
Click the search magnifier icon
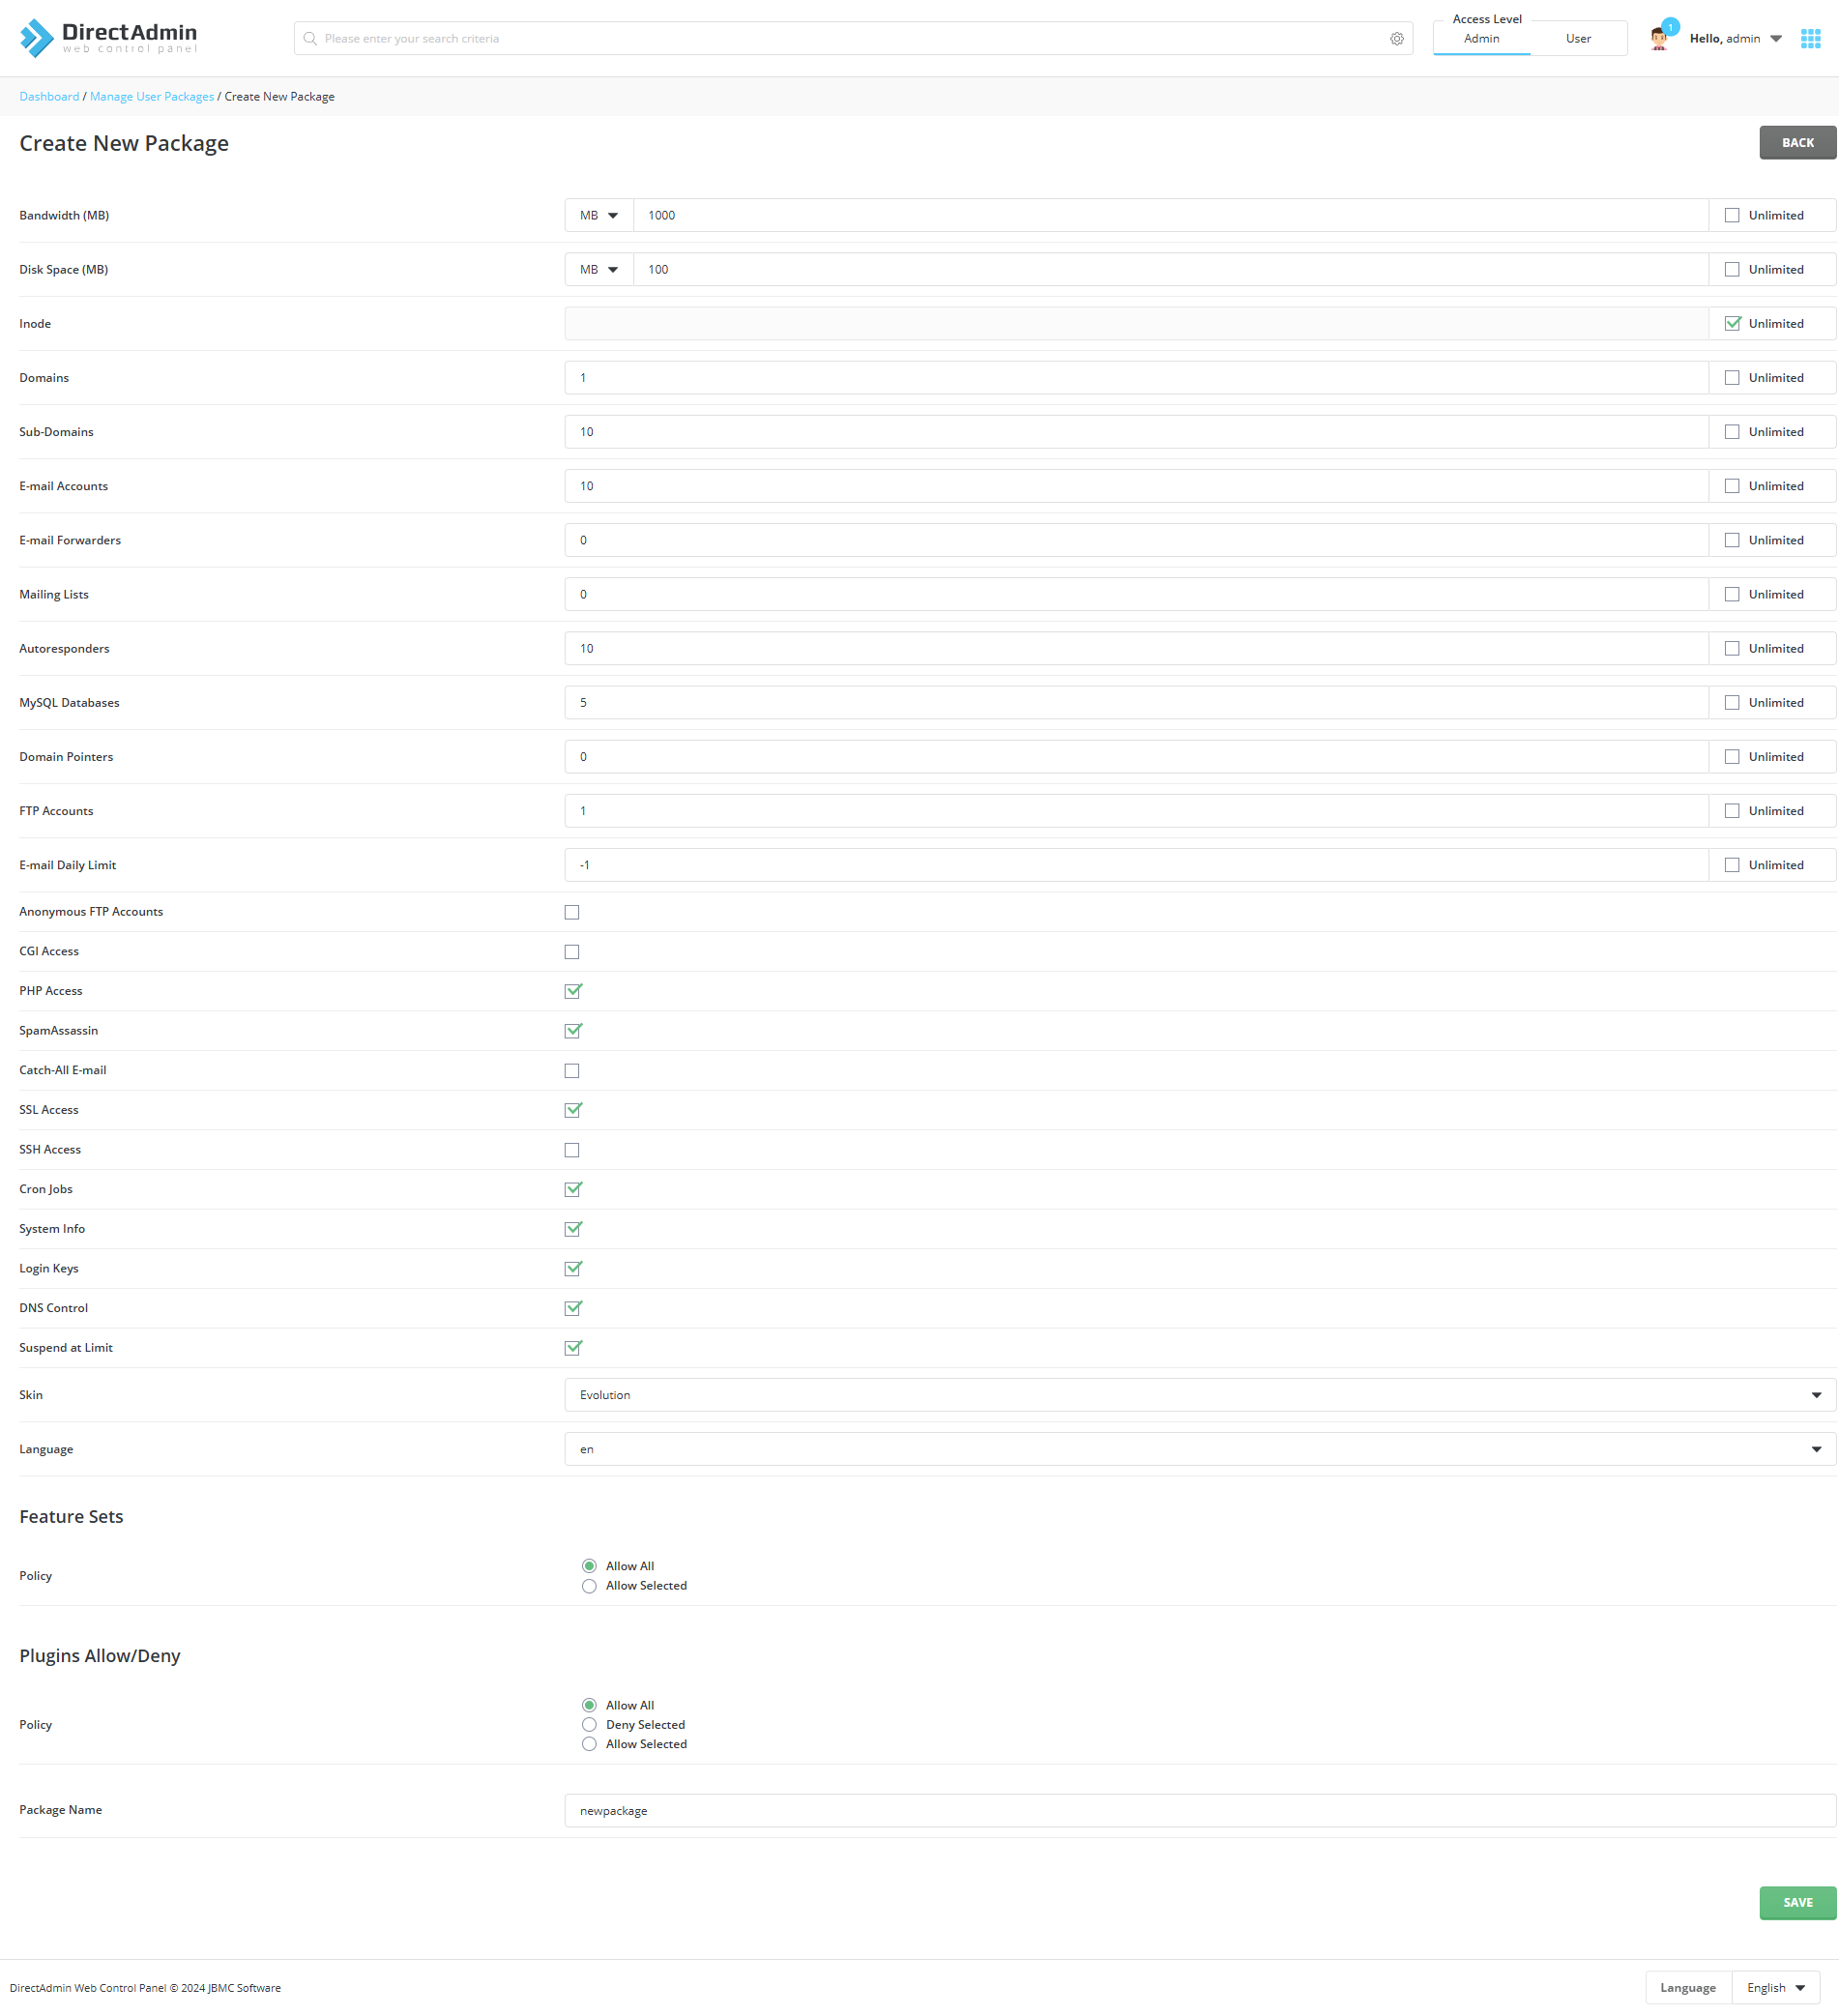310,38
